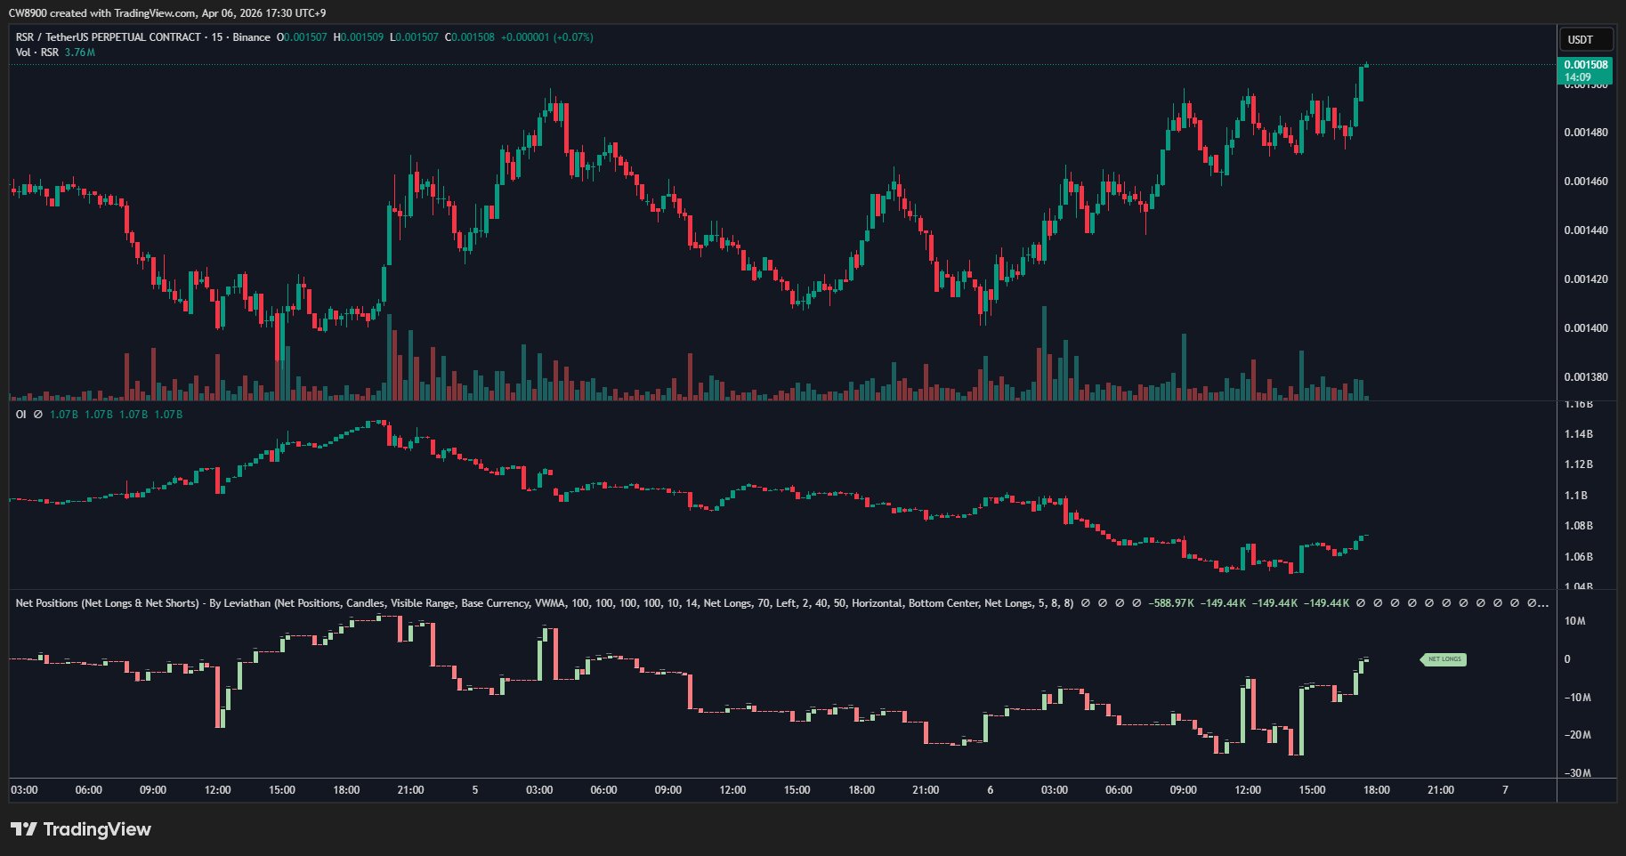Click the TradingView wordmark text
The height and width of the screenshot is (856, 1626).
97,829
